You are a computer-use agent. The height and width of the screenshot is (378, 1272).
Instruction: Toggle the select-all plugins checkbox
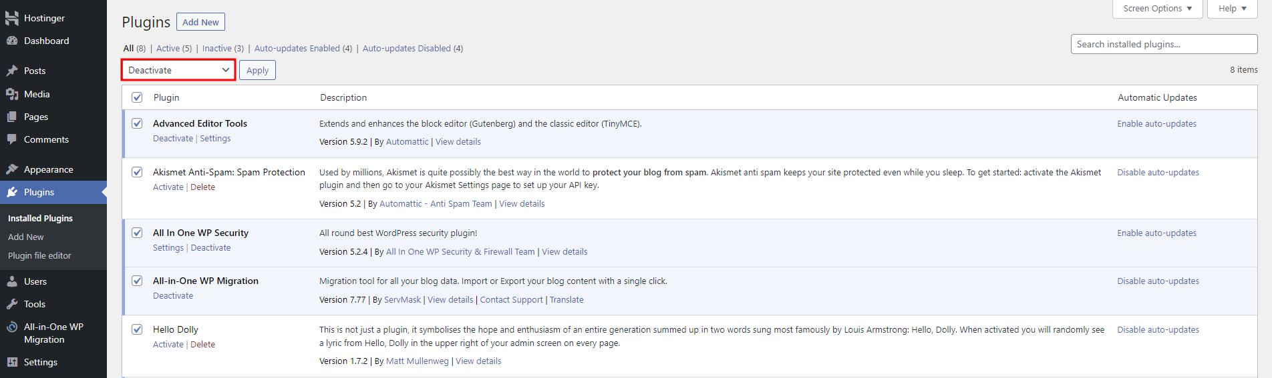pos(137,97)
